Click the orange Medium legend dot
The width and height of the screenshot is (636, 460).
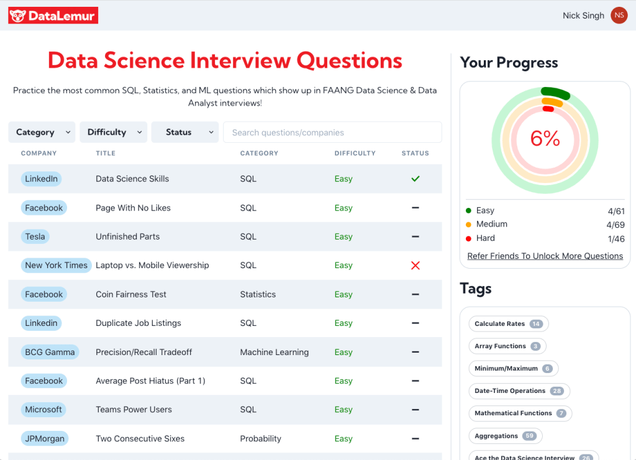click(468, 225)
